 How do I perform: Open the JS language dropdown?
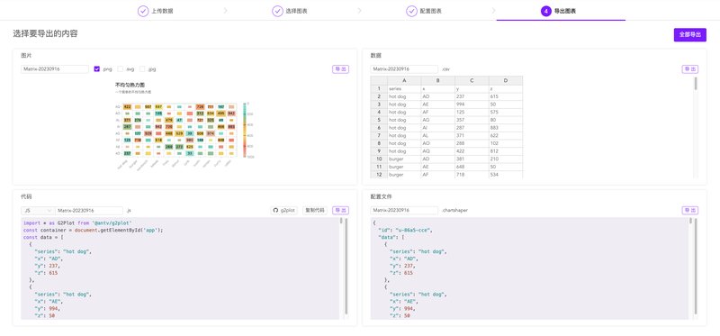pyautogui.click(x=38, y=211)
